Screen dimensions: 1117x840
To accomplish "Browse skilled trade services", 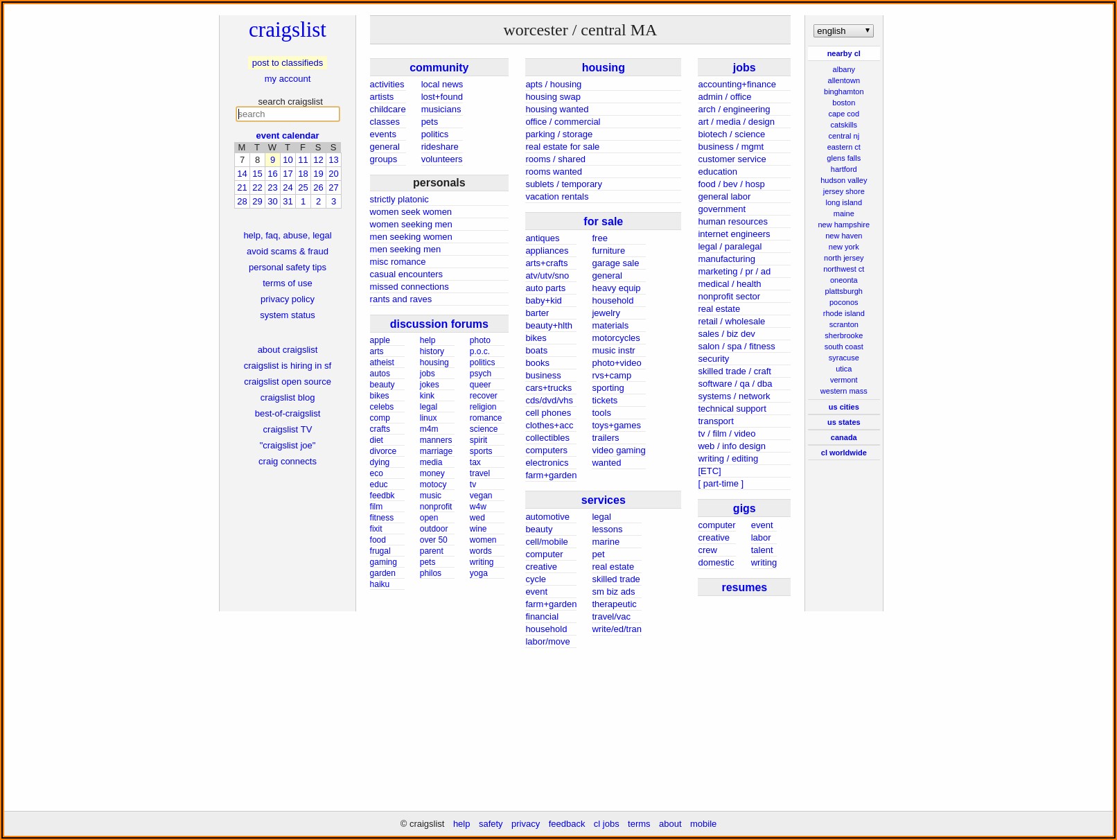I will tap(615, 579).
